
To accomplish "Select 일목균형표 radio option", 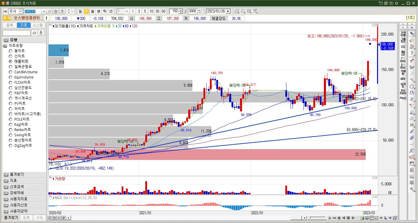I will pyautogui.click(x=11, y=67).
